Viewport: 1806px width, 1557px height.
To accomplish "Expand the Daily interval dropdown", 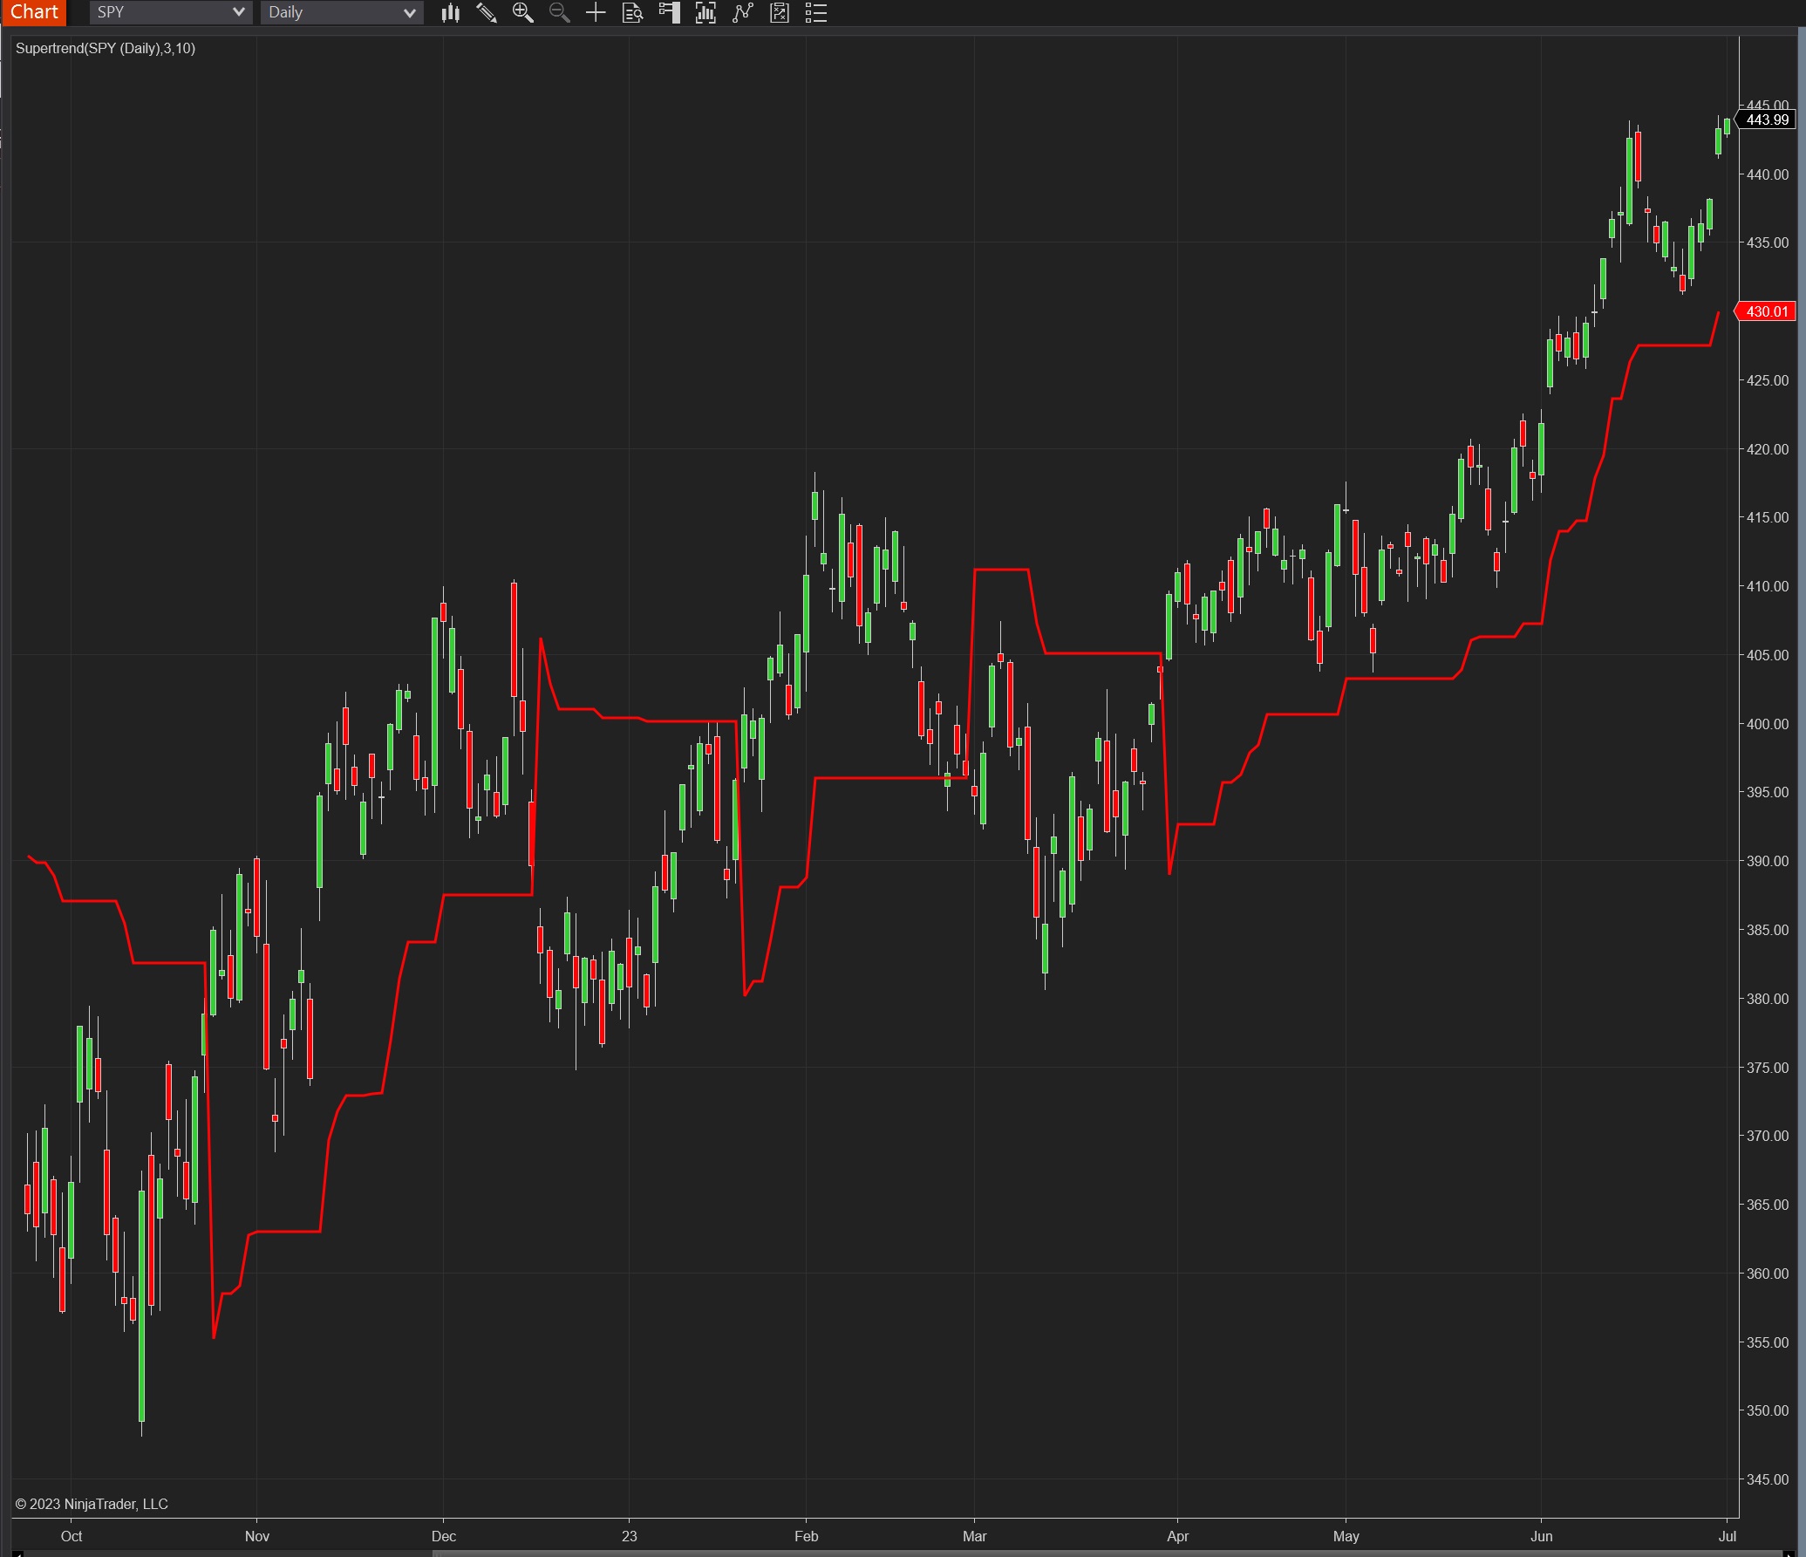I will (409, 12).
